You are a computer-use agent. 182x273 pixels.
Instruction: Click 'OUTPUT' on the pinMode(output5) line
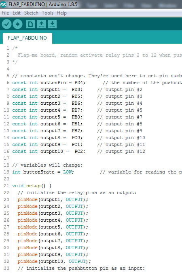pos(74,227)
